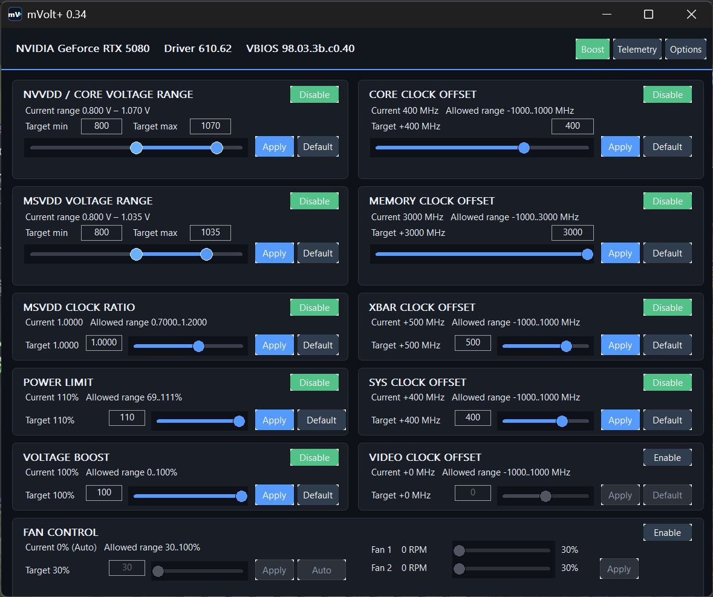Disable the Memory Clock Offset

668,201
